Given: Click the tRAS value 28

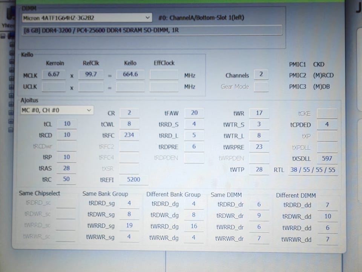Looking at the screenshot, I should click(x=66, y=168).
